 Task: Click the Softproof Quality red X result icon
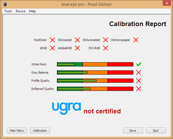click(138, 89)
